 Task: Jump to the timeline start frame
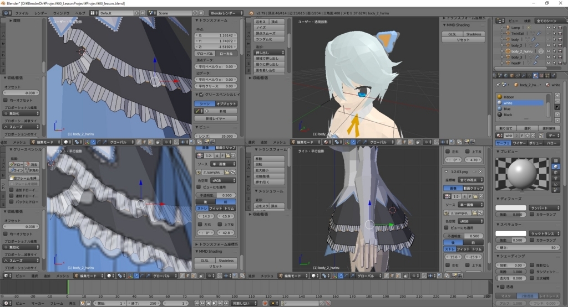point(197,303)
